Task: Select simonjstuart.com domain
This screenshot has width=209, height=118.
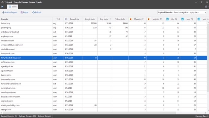Action: click(x=8, y=88)
